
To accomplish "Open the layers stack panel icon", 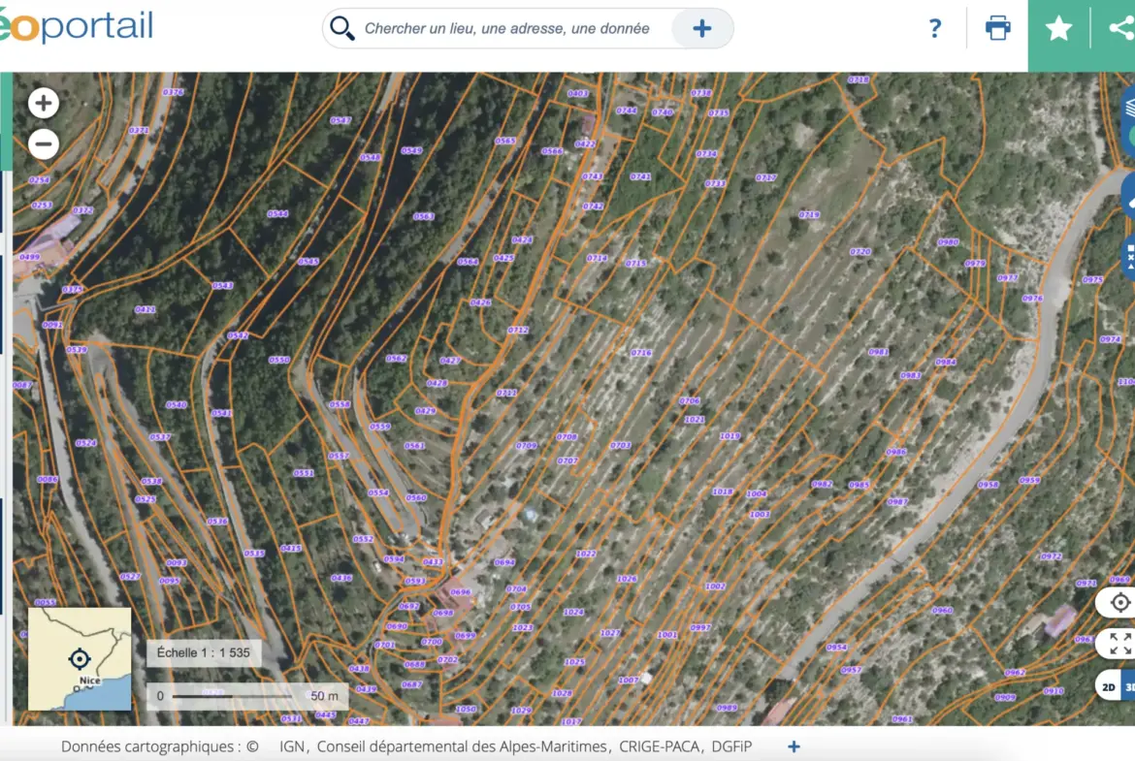I will [x=1128, y=109].
